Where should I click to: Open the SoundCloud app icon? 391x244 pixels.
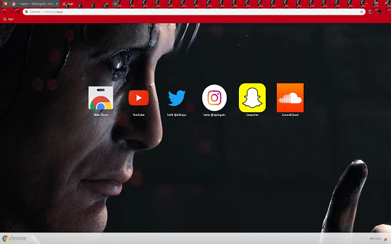(290, 98)
